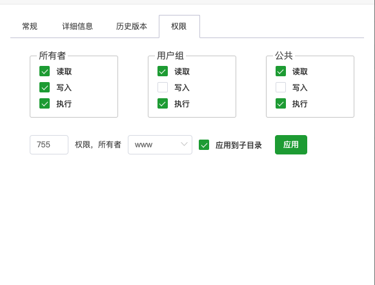
Task: Select the 历史版本 tab
Action: point(132,26)
